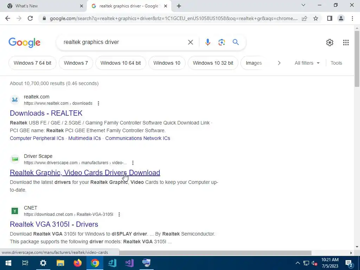
Task: Search by image with Google Lens
Action: [221, 42]
